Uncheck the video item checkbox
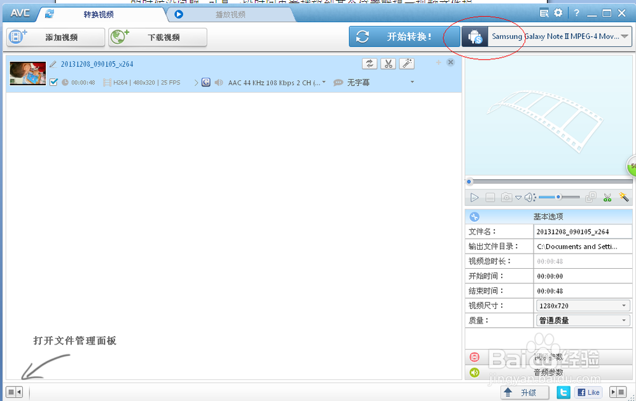The height and width of the screenshot is (401, 636). [x=53, y=83]
